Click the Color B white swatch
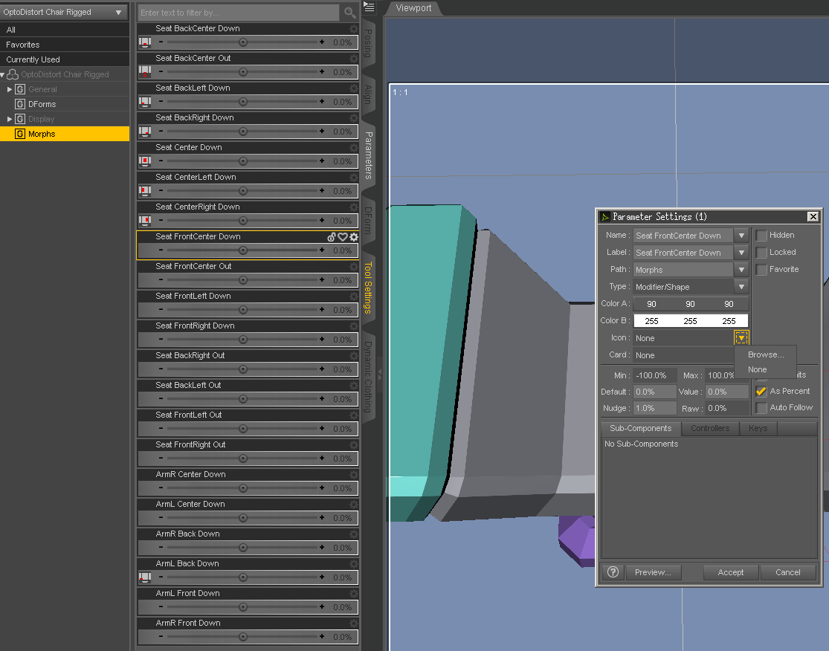 [x=691, y=321]
